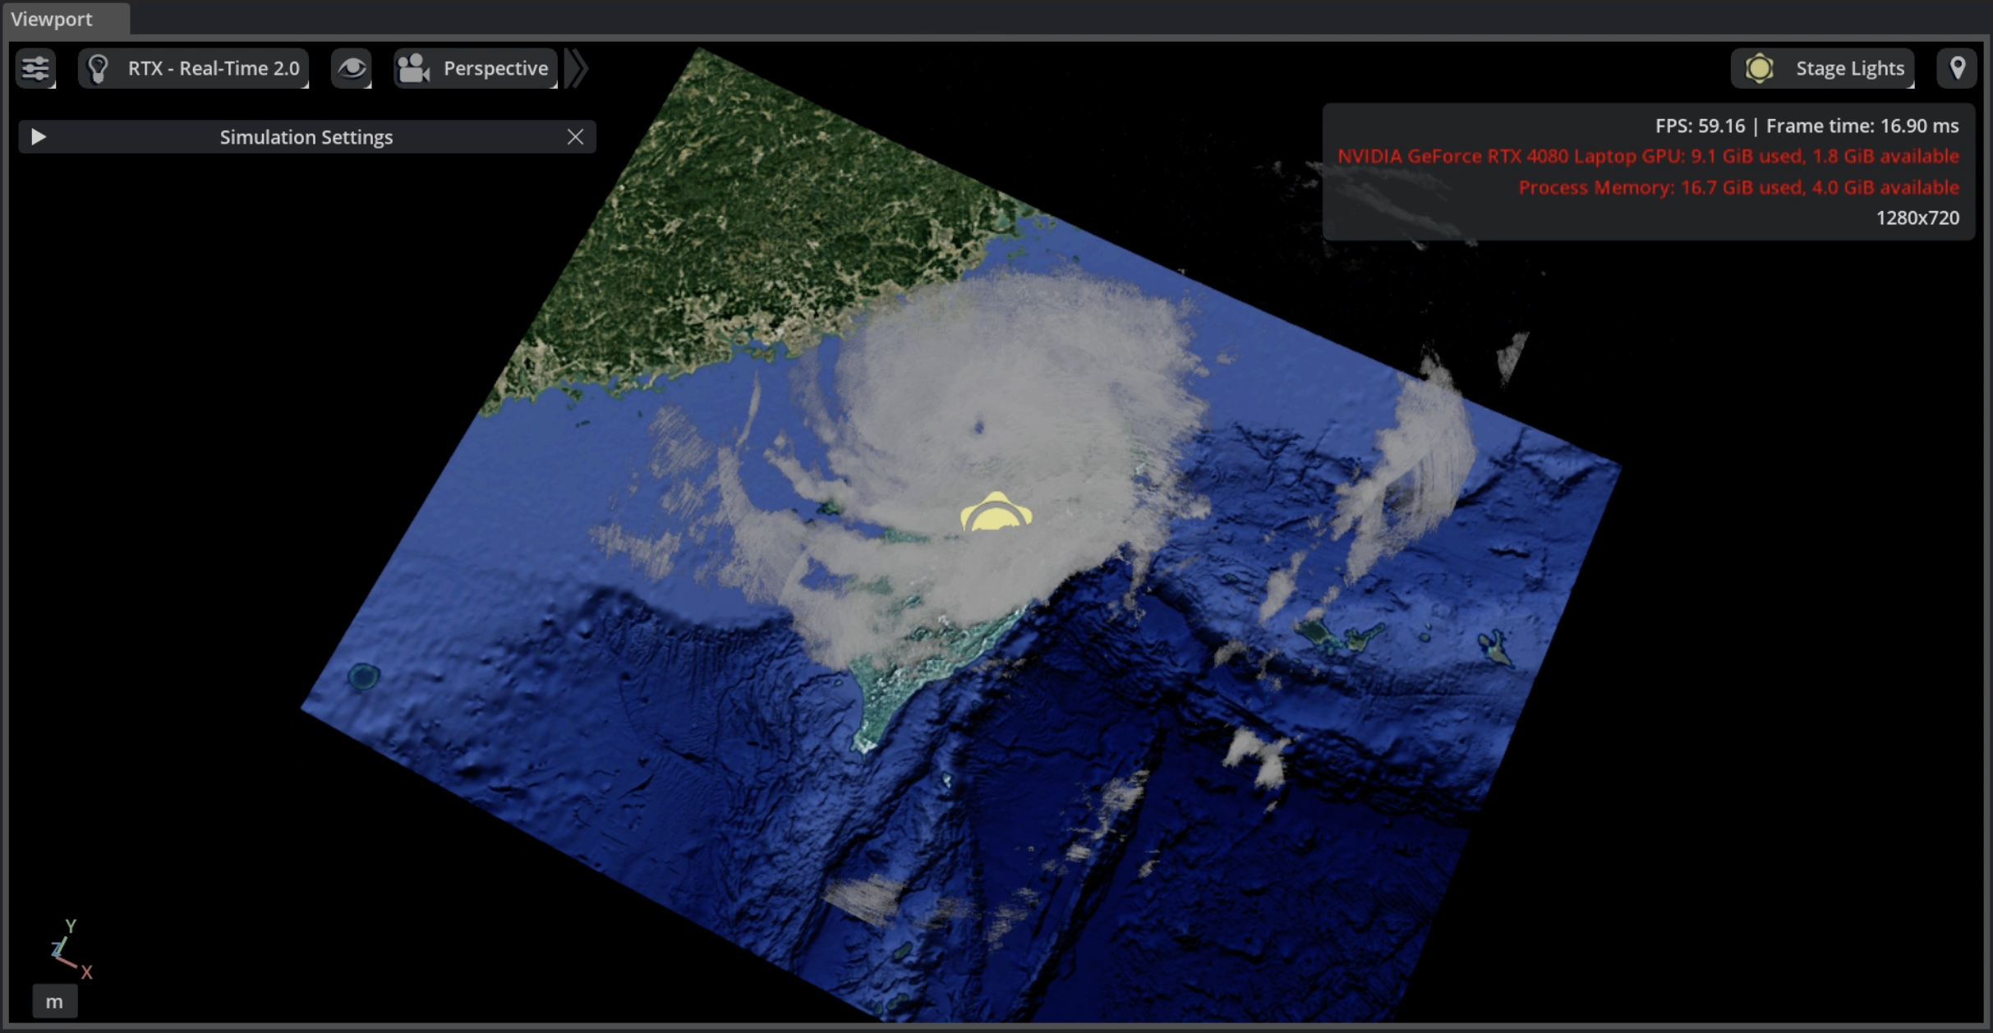
Task: Close the Simulation Settings panel
Action: coord(575,136)
